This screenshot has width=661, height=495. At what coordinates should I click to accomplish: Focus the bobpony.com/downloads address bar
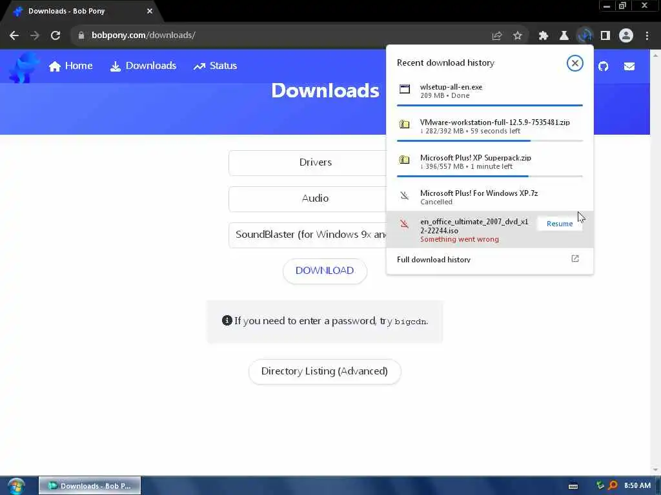coord(278,35)
